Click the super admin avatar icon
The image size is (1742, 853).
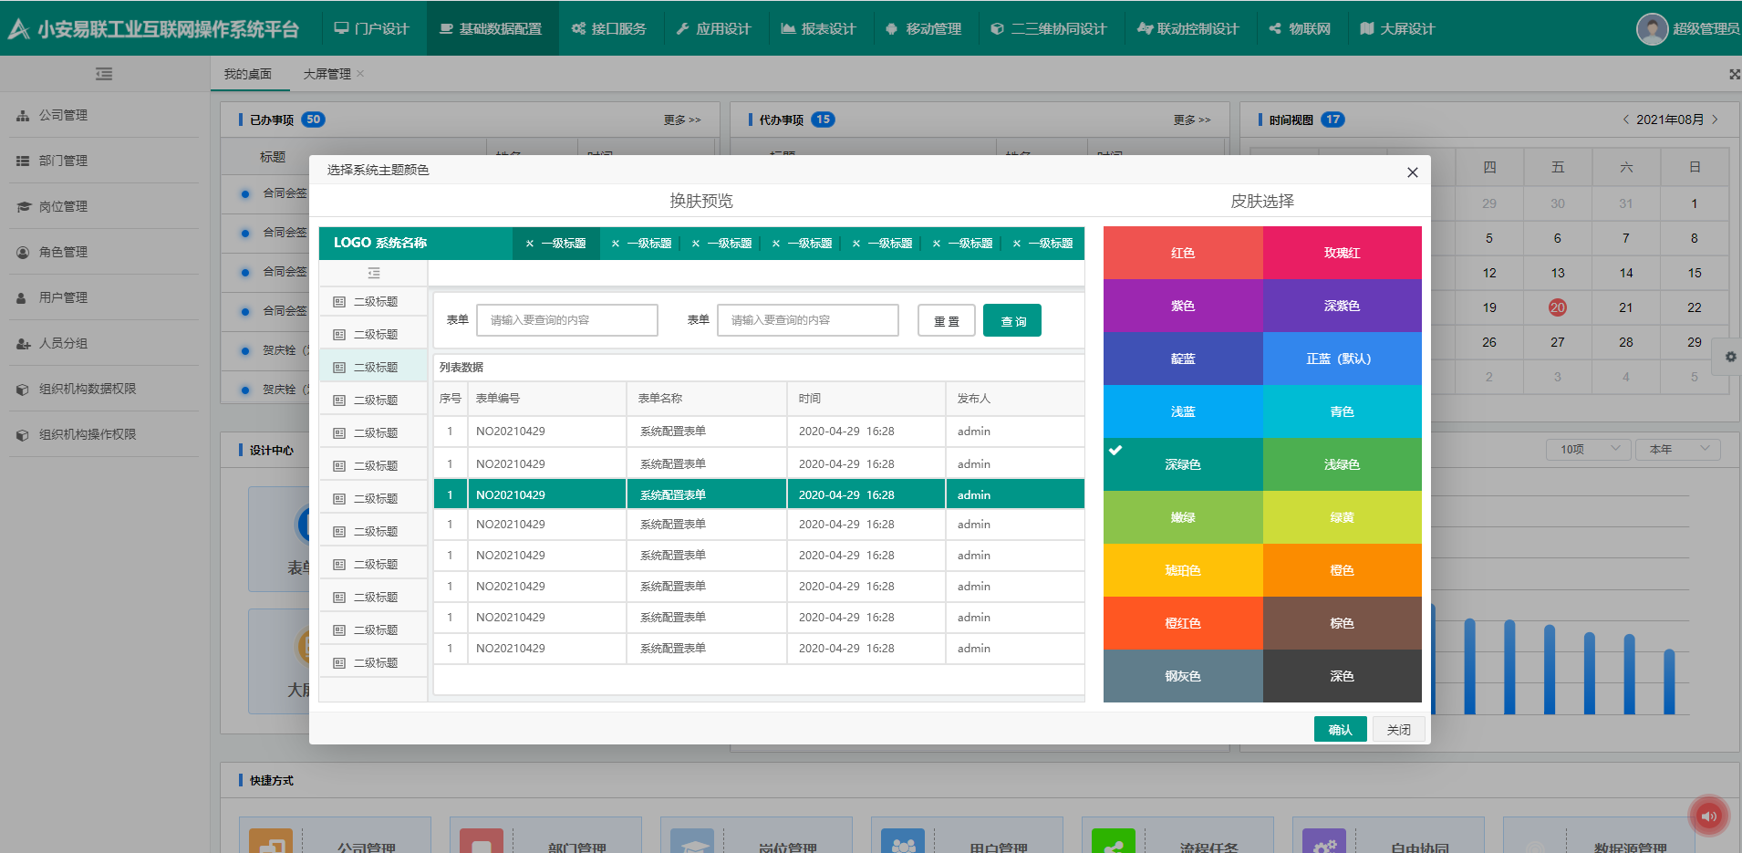1652,29
